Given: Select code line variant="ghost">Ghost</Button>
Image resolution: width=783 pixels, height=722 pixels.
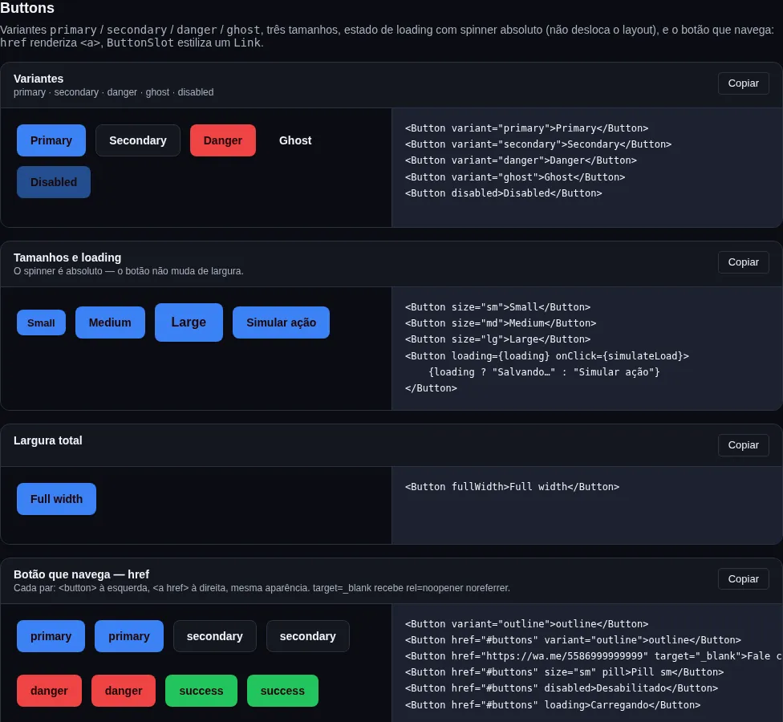Looking at the screenshot, I should (515, 176).
